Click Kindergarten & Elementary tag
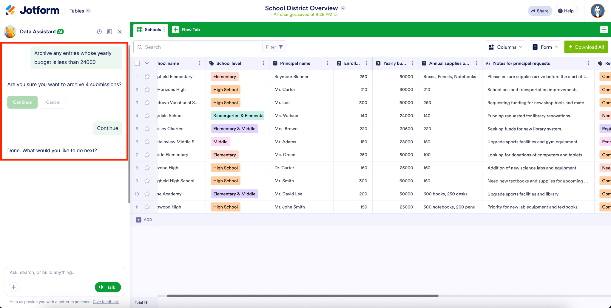 click(237, 116)
